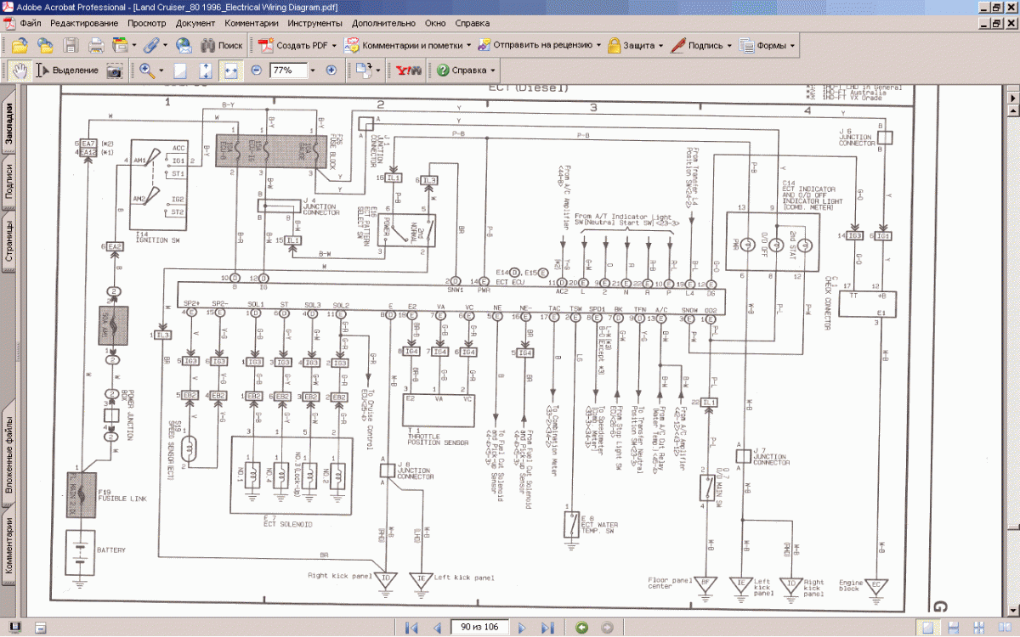This screenshot has width=1020, height=637.
Task: Select the Hand tool
Action: click(19, 70)
